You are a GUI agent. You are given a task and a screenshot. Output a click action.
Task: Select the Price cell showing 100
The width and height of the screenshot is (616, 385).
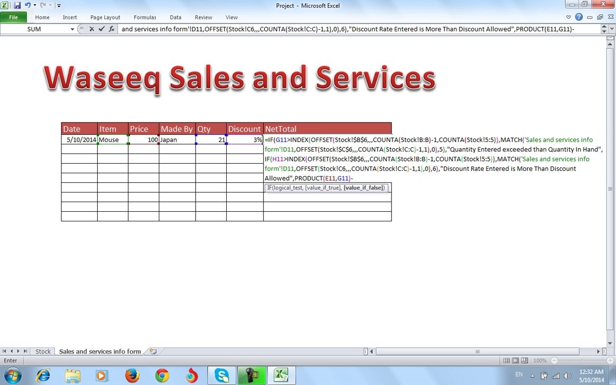[143, 140]
